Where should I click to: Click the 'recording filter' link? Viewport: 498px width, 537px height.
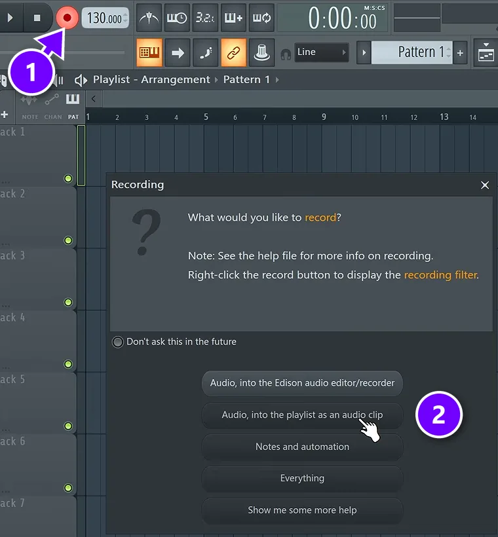[441, 275]
